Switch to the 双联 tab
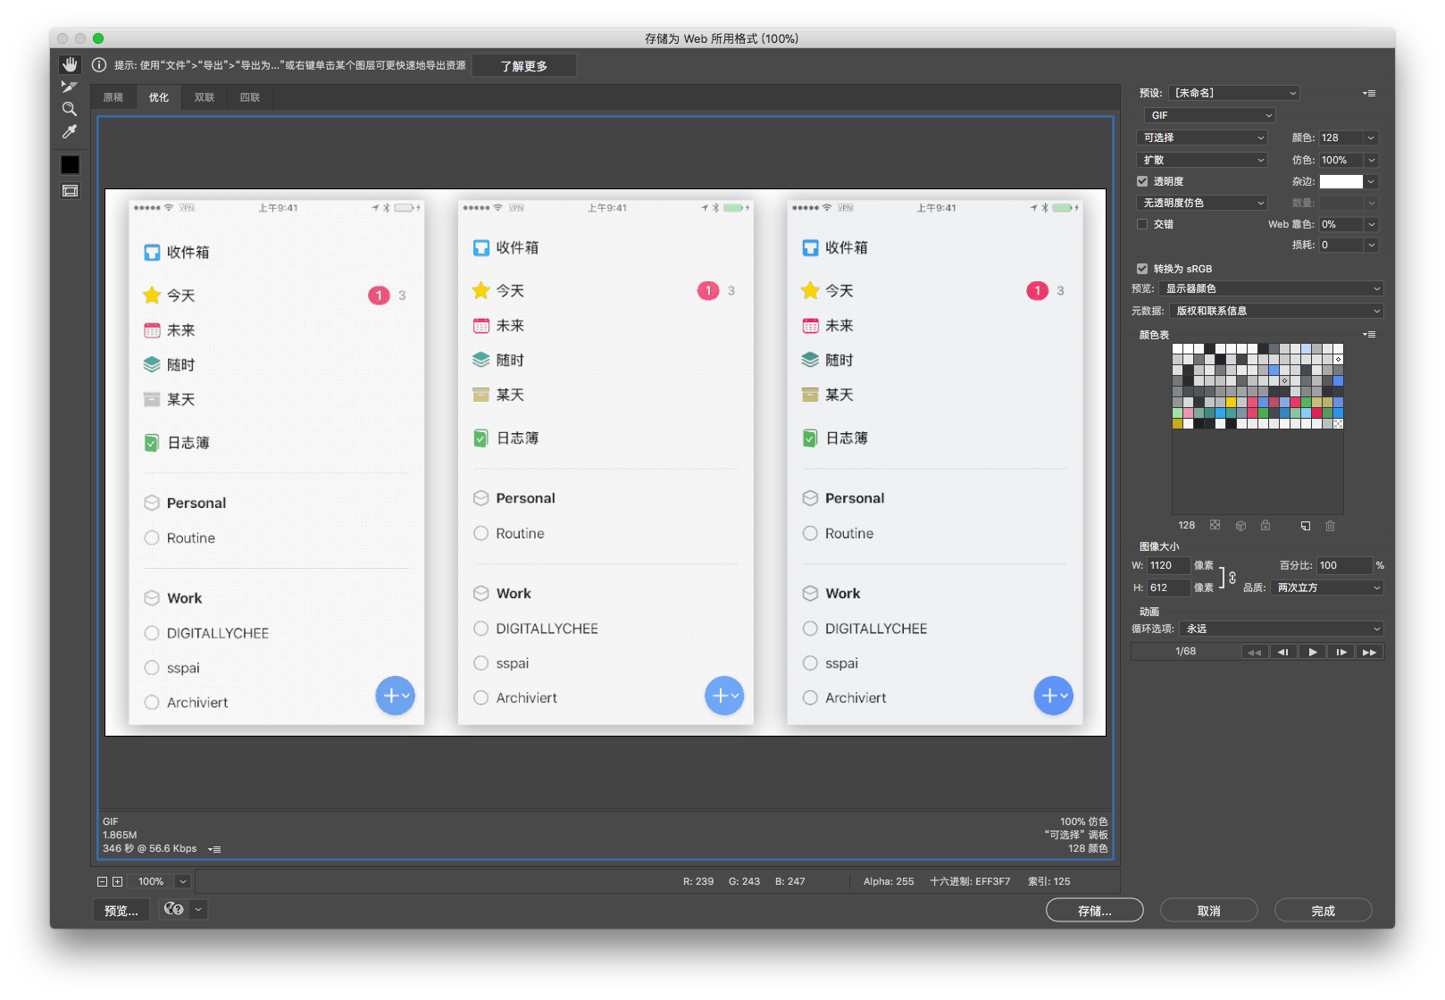 (205, 97)
